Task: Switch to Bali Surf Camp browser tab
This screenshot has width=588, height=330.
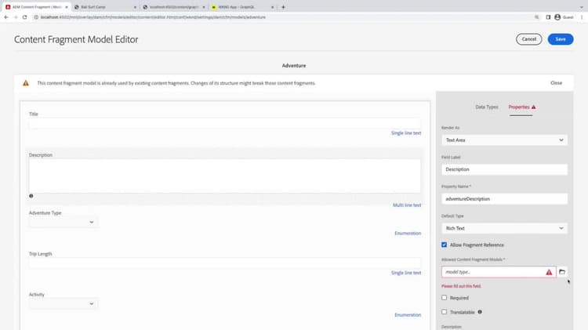Action: tap(104, 7)
